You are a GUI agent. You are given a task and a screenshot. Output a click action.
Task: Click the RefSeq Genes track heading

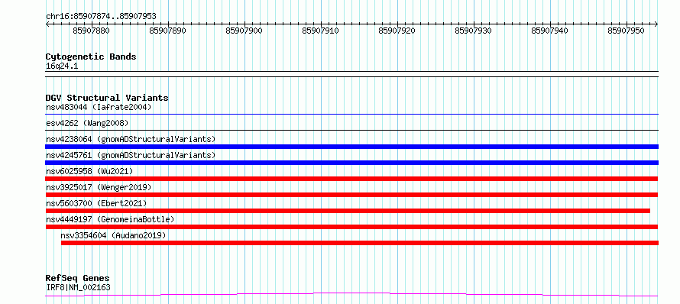pyautogui.click(x=78, y=278)
